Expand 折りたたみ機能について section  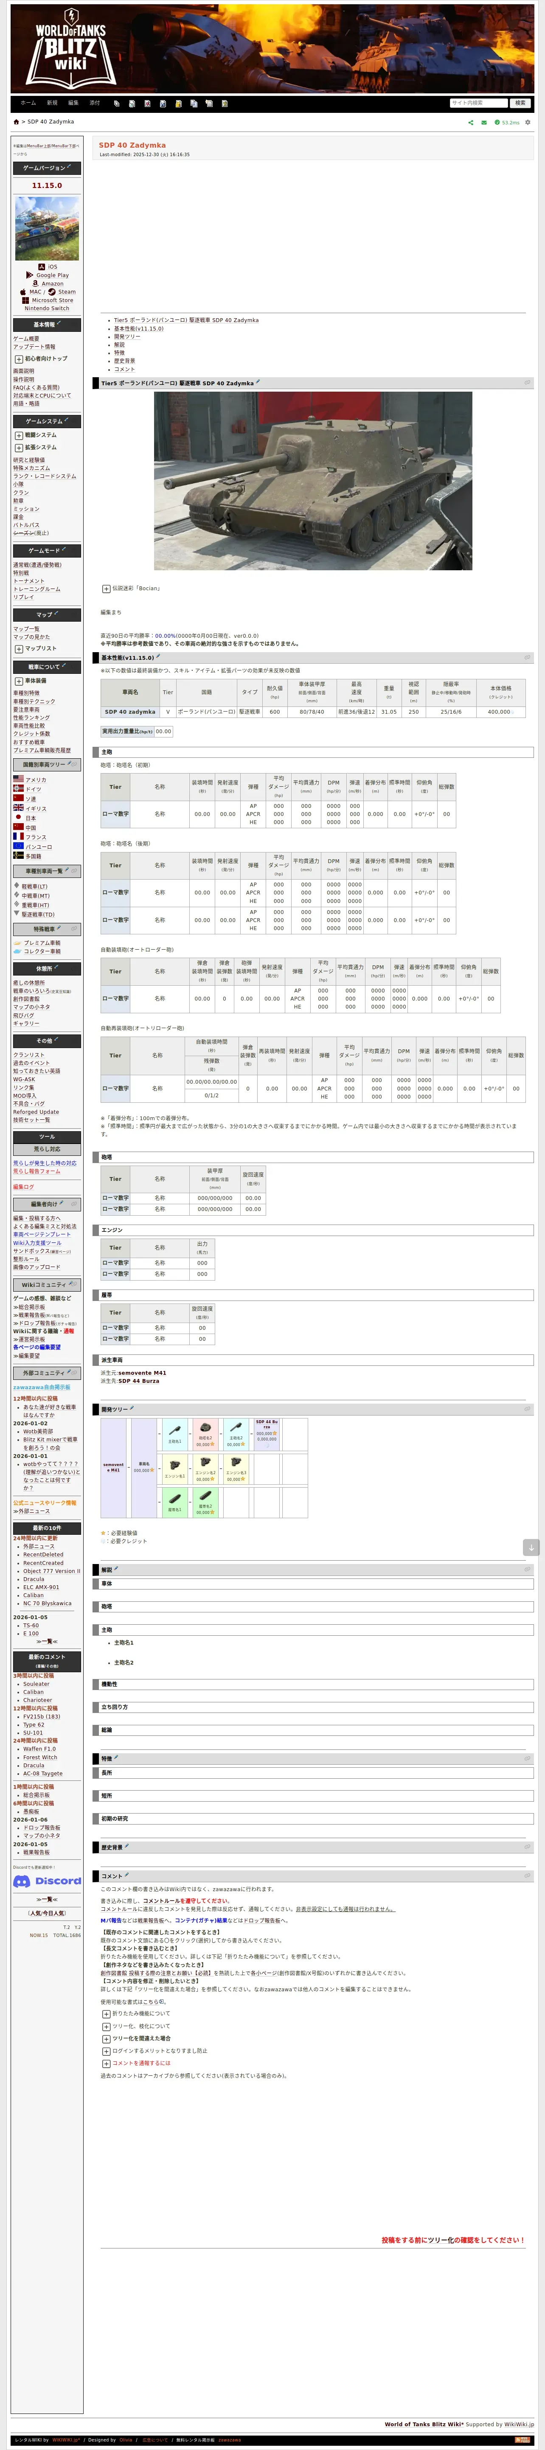point(106,2013)
